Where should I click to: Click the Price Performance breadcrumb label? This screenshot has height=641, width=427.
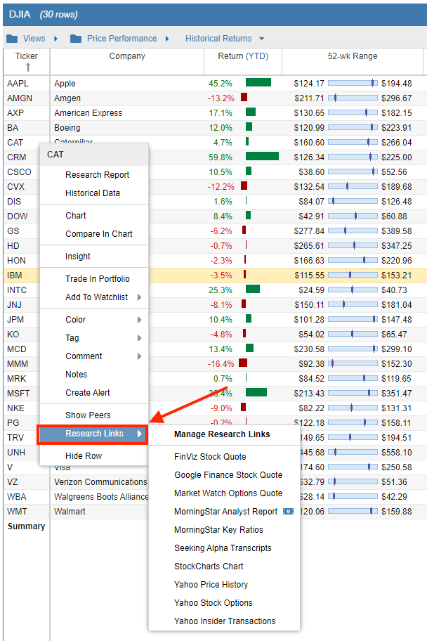pos(121,39)
